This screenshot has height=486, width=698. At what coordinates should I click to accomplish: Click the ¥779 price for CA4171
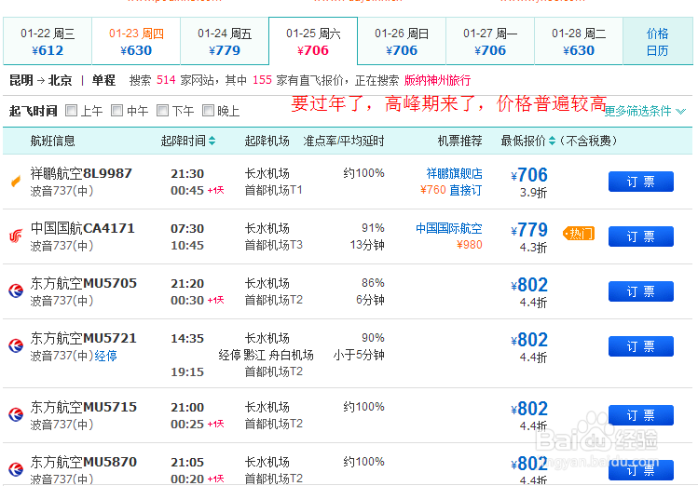click(529, 230)
